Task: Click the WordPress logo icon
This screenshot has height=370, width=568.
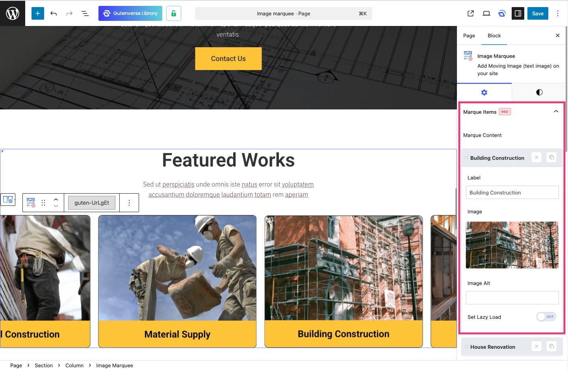Action: (x=13, y=13)
